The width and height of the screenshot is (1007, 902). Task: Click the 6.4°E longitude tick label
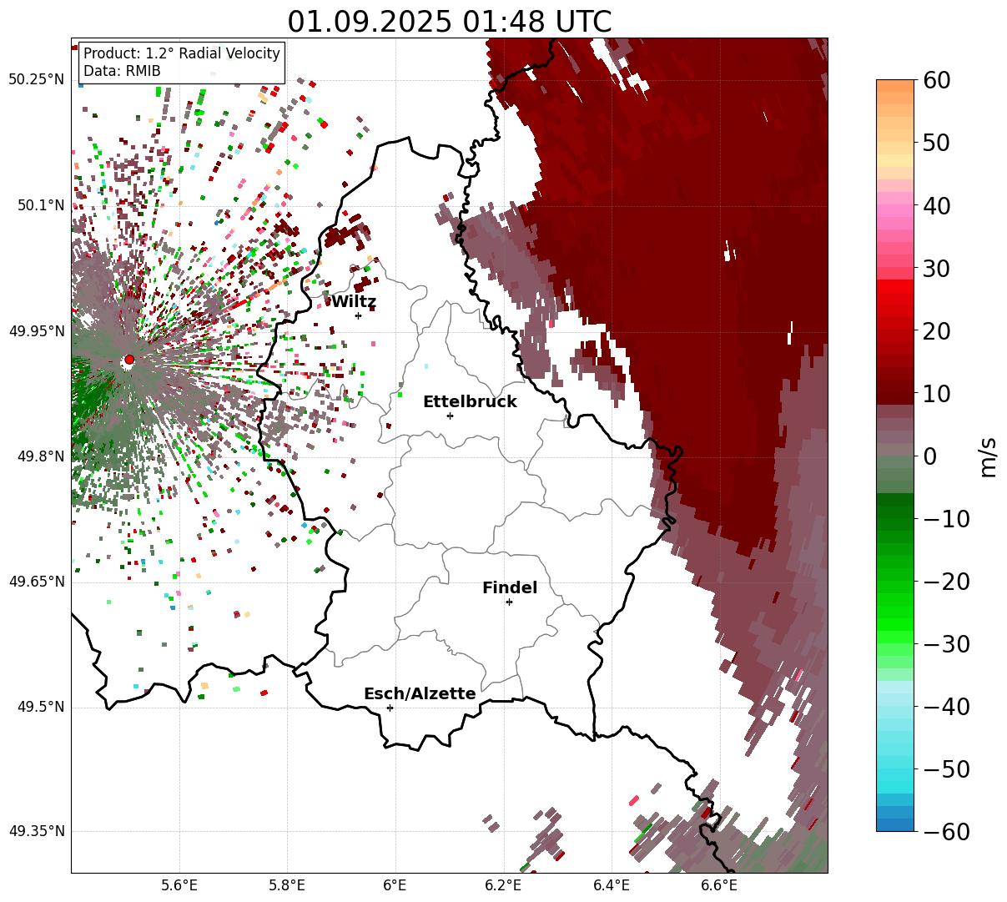tap(612, 886)
